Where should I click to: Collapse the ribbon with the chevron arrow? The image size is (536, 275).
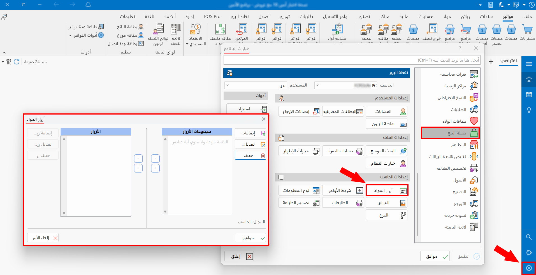click(x=4, y=53)
